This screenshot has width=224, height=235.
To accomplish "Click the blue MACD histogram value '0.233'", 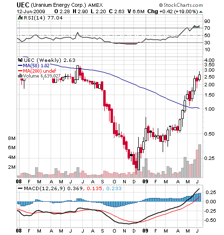I will (114, 189).
